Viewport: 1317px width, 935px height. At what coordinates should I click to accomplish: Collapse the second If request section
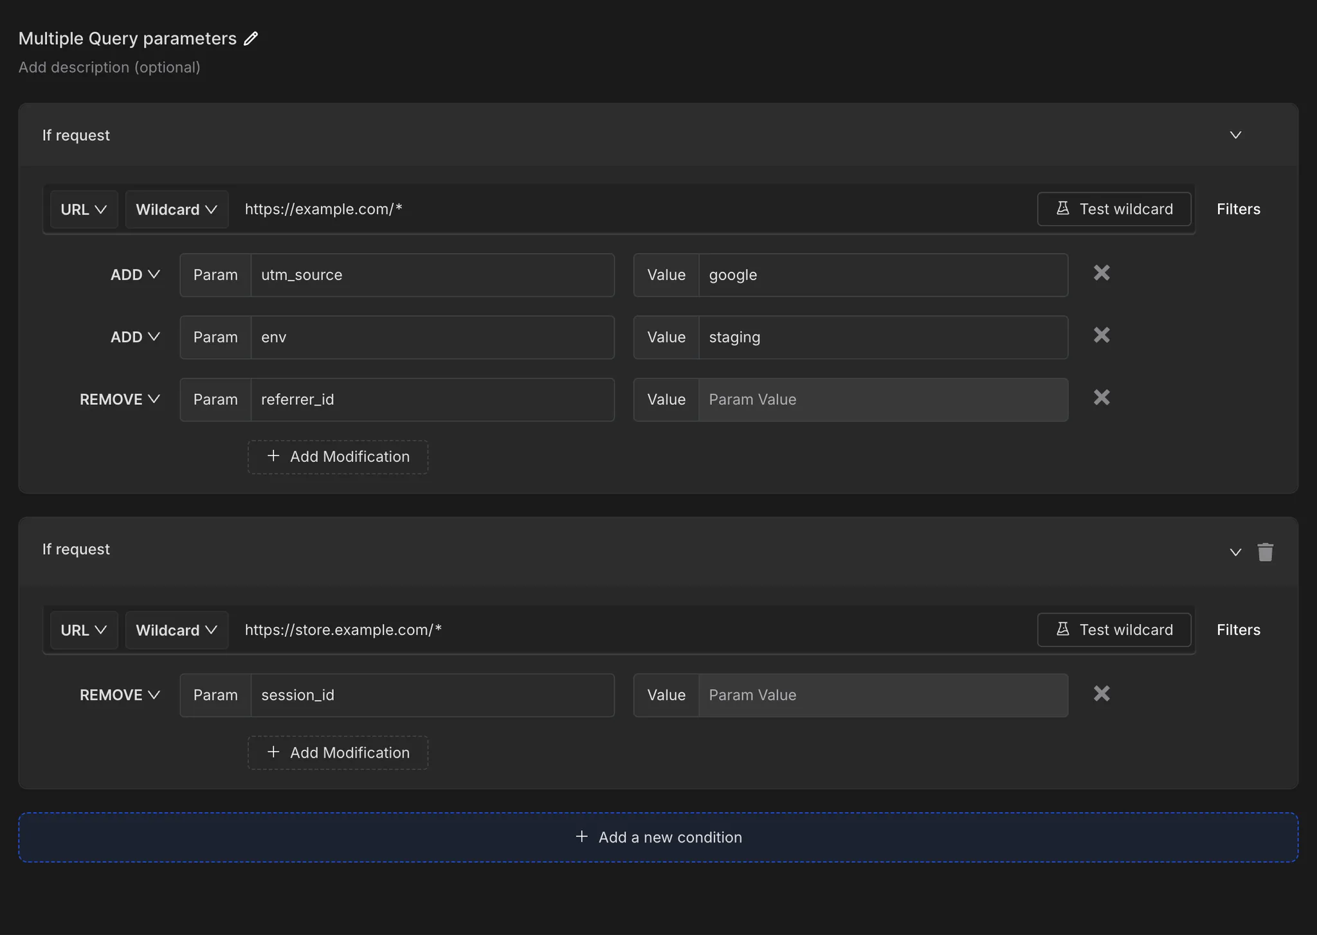pyautogui.click(x=1235, y=552)
